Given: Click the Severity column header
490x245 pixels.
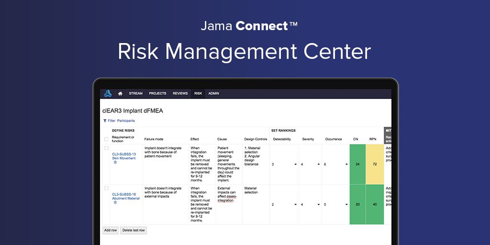Looking at the screenshot, I should [x=308, y=139].
